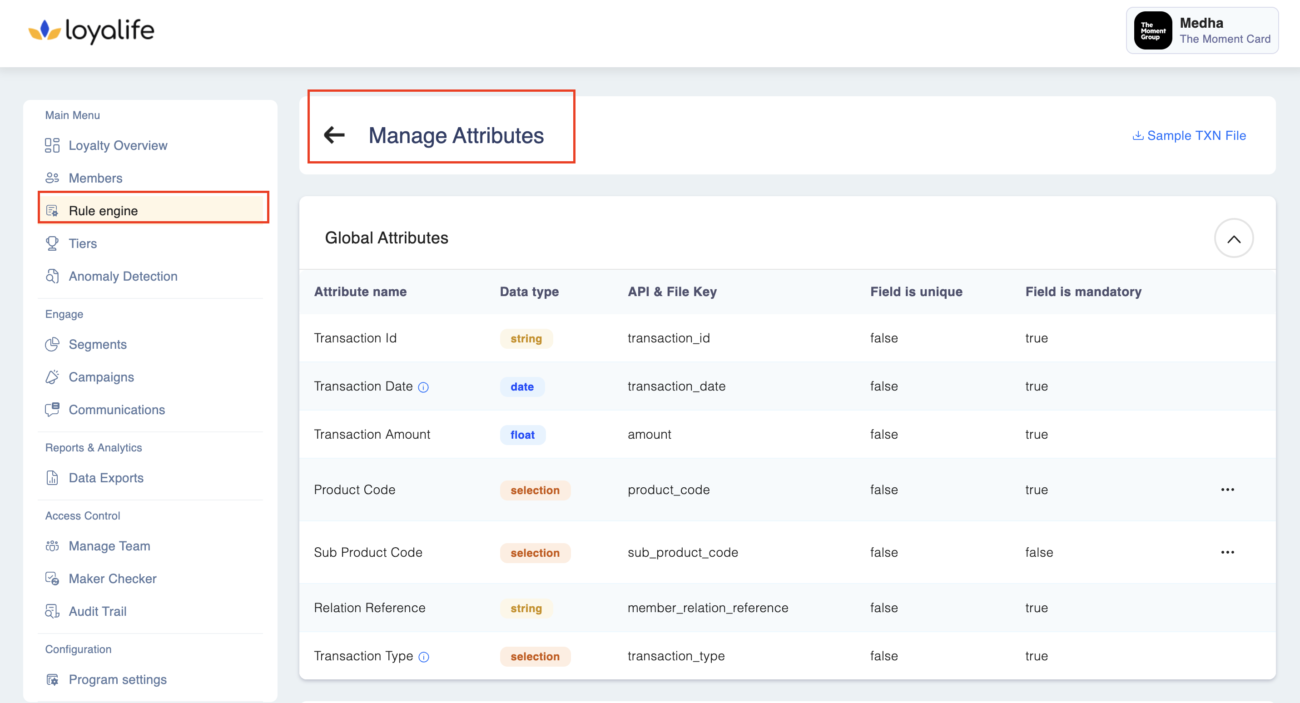Click the loyalife logo
This screenshot has height=703, width=1300.
pos(91,31)
